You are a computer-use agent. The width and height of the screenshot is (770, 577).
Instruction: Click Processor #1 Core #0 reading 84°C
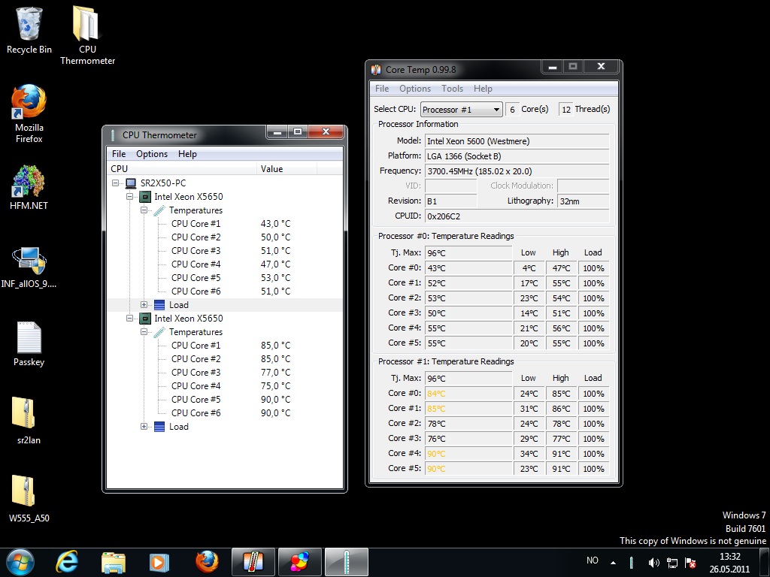[x=468, y=394]
